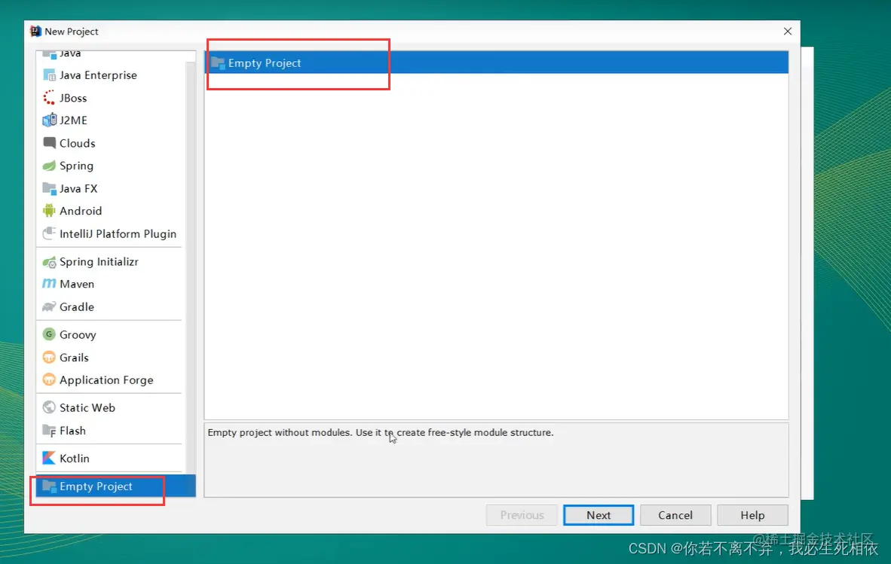Screen dimensions: 891x564
Task: Select Java Enterprise project type
Action: tap(109, 75)
